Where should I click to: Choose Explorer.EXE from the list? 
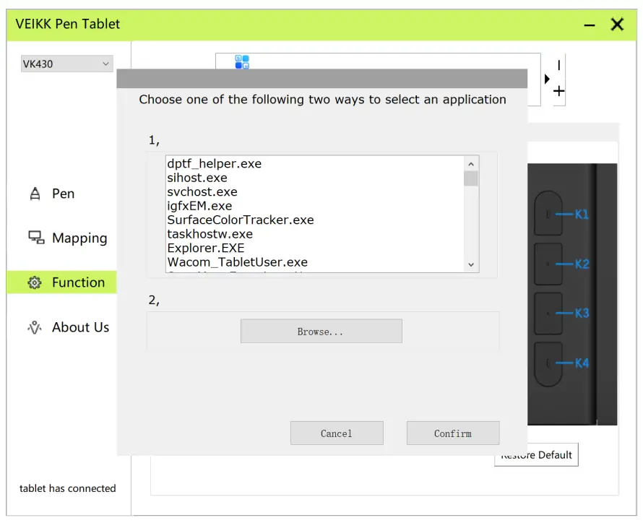314,248
